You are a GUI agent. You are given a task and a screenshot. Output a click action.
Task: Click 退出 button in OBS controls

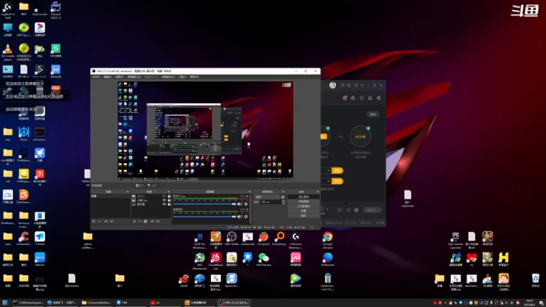click(x=303, y=216)
